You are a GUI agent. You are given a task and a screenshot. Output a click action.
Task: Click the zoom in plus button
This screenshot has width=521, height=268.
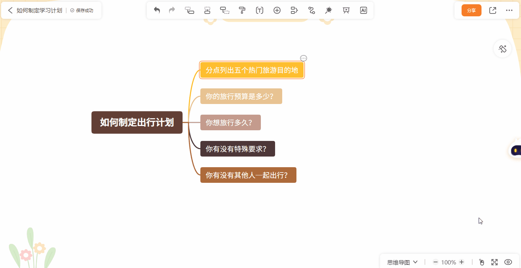462,262
